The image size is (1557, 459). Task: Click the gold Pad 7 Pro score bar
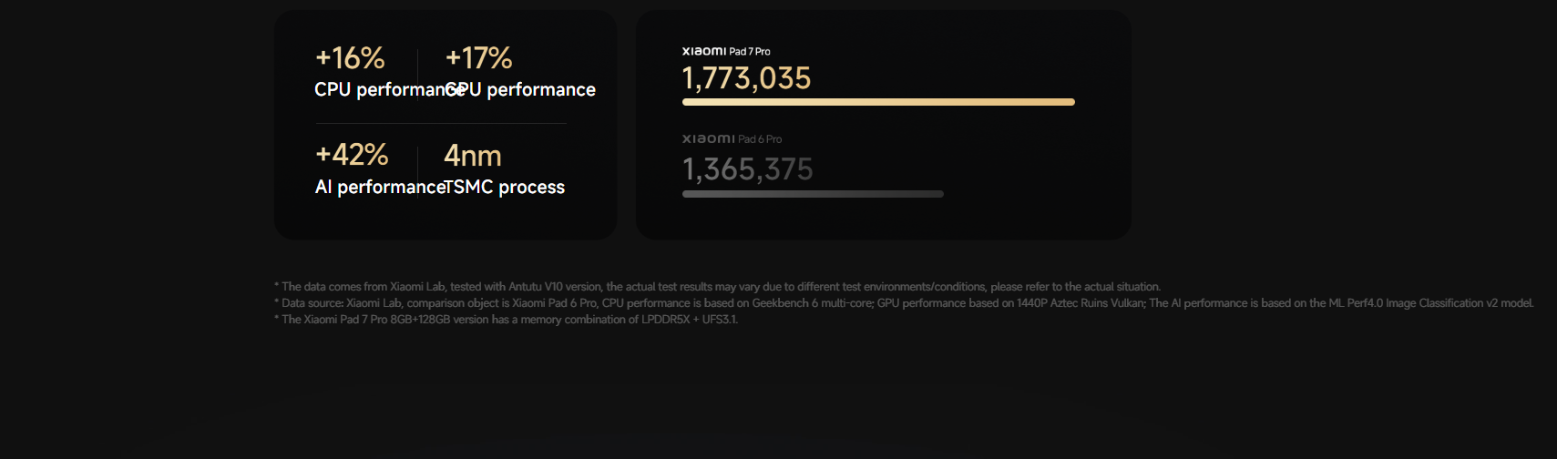(x=878, y=102)
